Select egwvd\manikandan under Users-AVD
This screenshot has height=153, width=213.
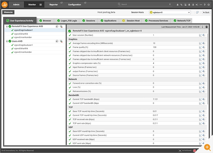23,52
